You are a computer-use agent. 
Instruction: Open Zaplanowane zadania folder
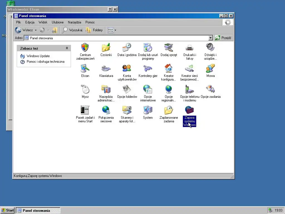[x=169, y=114]
